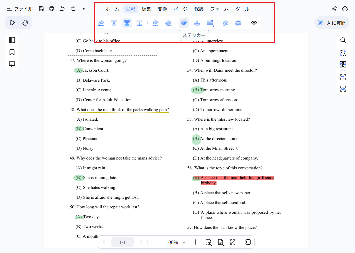The image size is (355, 253).
Task: Switch to the 編集 tab
Action: 146,9
